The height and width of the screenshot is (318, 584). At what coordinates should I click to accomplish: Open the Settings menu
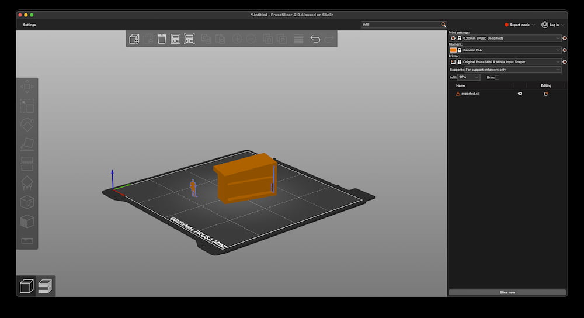tap(29, 25)
